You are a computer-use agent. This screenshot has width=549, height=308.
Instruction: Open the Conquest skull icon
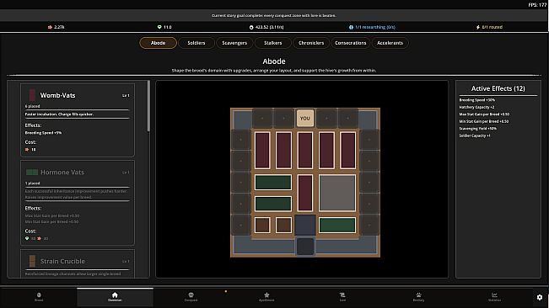pos(191,295)
